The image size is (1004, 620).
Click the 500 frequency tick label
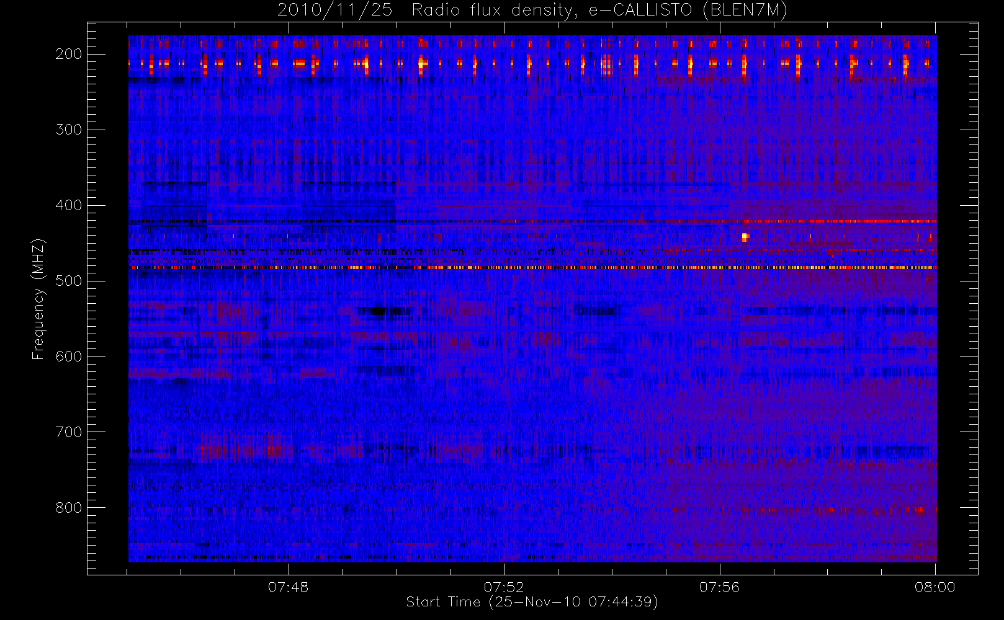69,281
